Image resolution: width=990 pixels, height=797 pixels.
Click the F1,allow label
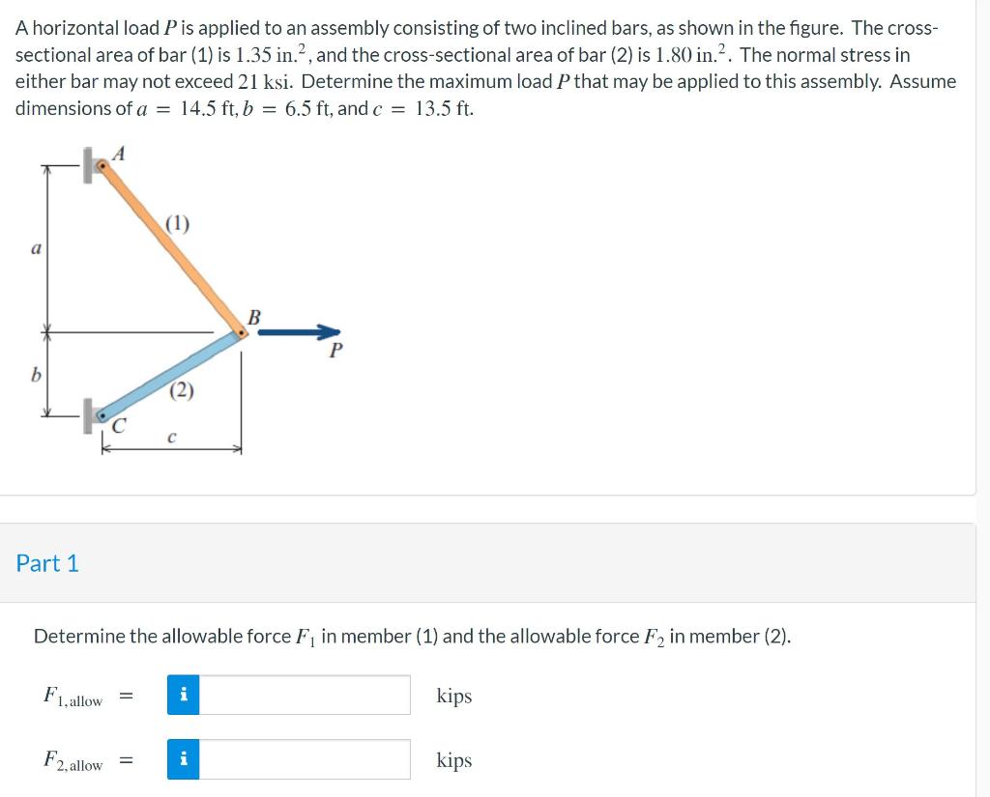point(73,695)
